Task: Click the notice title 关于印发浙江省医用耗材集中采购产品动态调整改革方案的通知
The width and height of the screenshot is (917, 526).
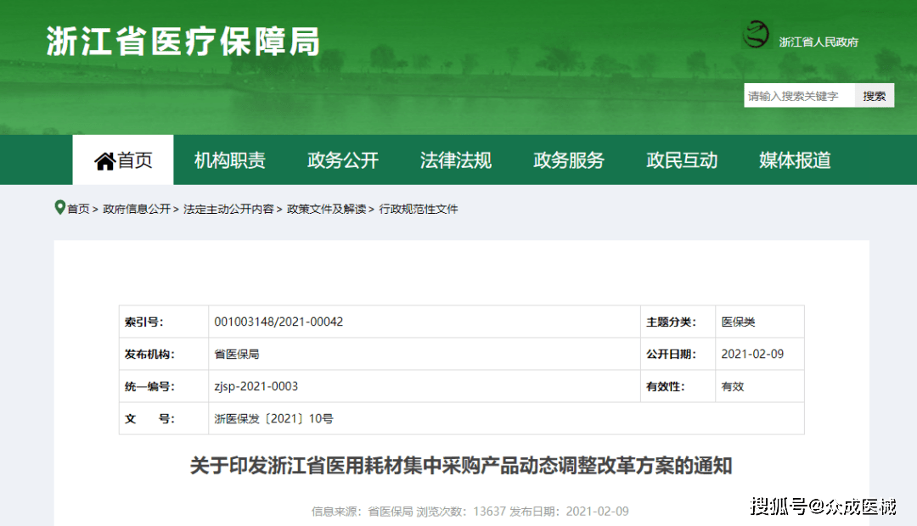Action: click(461, 466)
